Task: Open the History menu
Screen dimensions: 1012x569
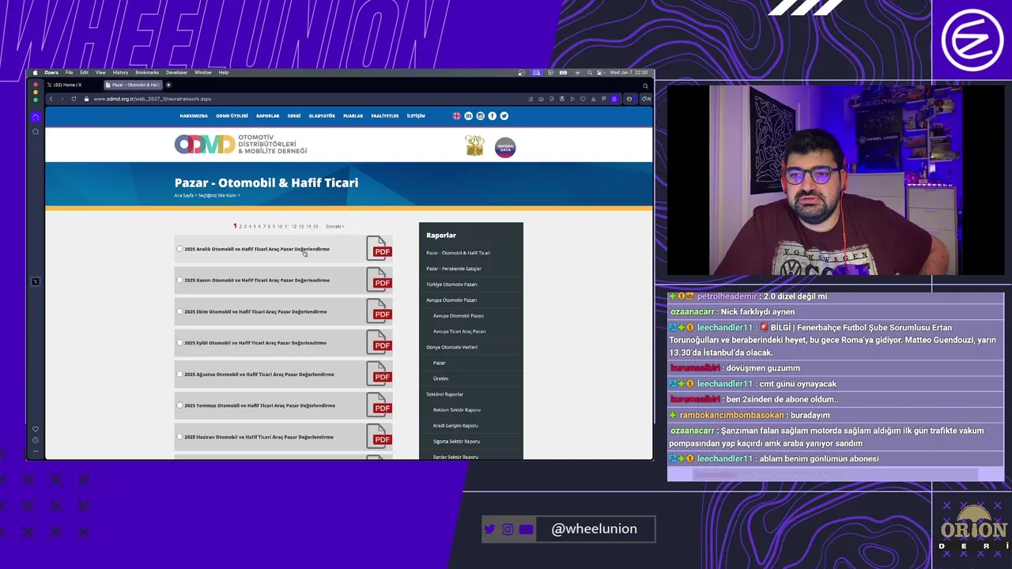Action: click(x=120, y=73)
